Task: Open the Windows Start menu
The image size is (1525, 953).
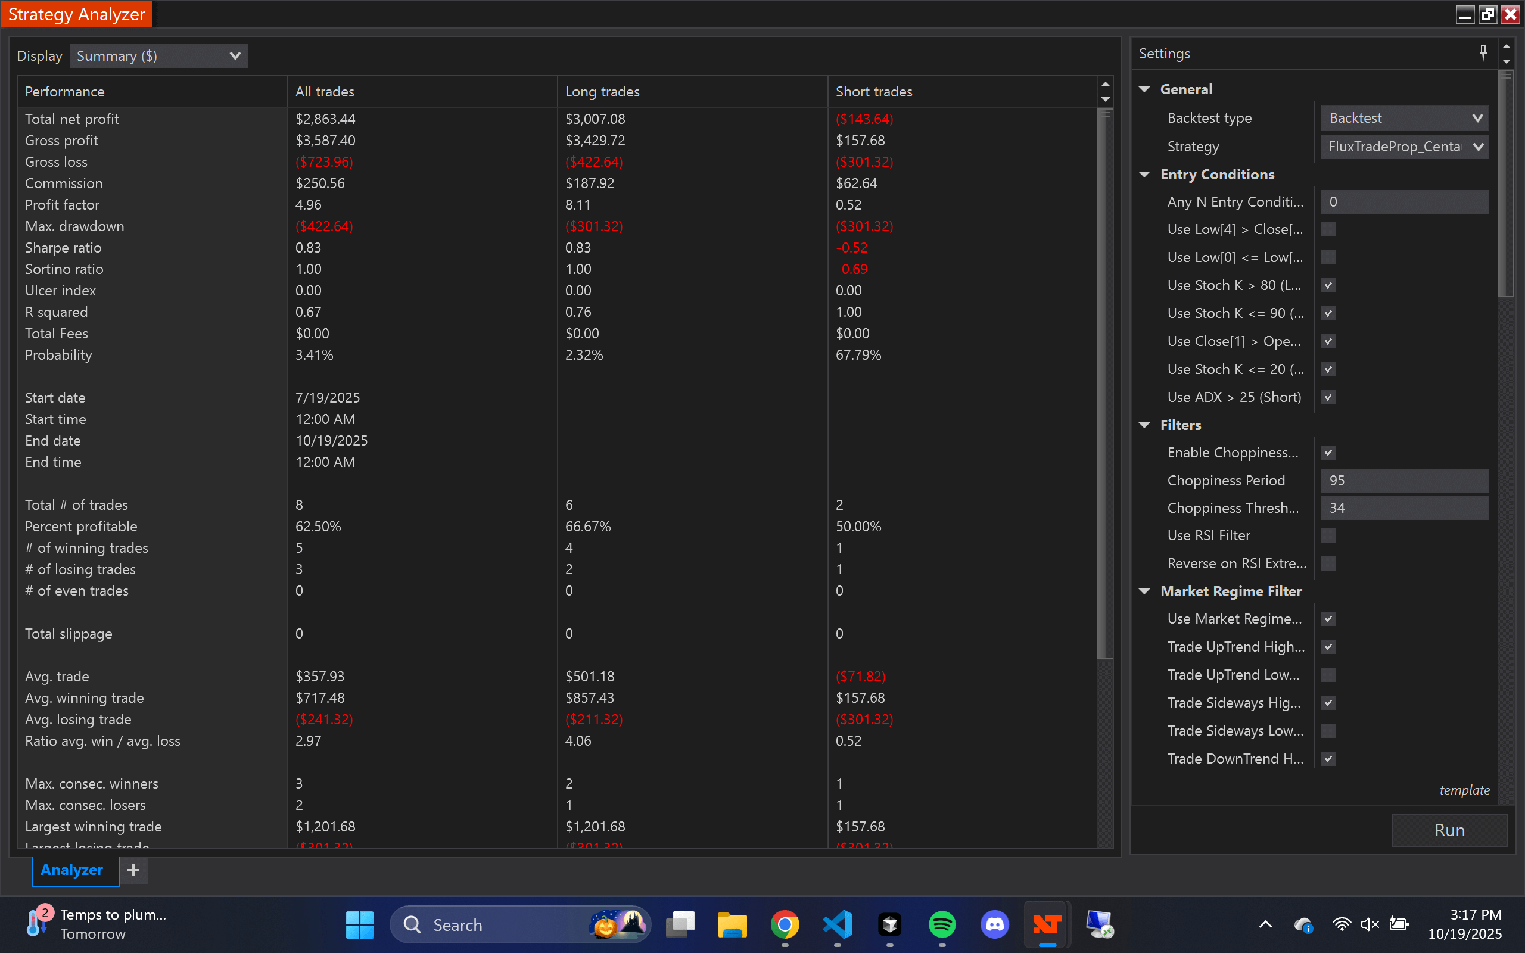Action: point(359,924)
